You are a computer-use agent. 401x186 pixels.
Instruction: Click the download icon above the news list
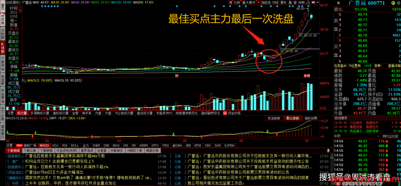[x=328, y=150]
